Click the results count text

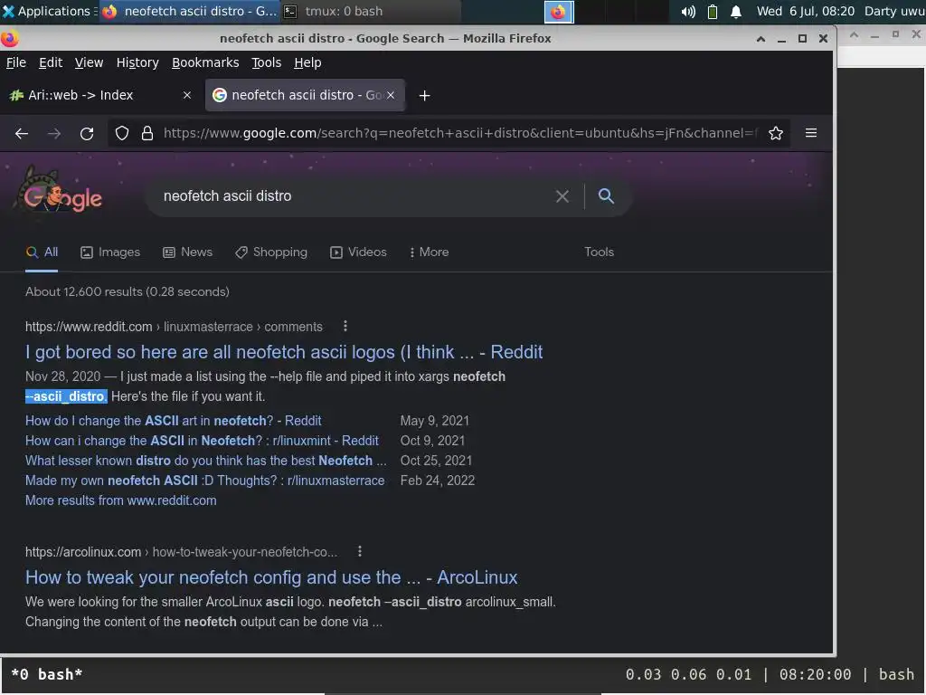[127, 292]
